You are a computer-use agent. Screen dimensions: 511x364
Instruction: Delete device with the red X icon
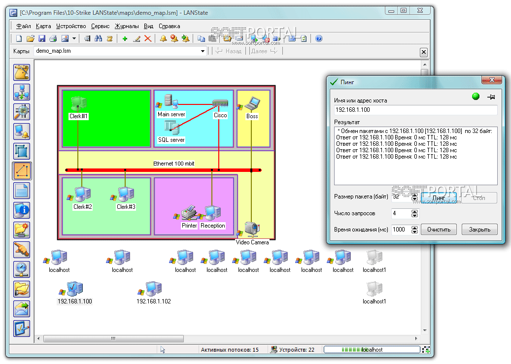148,39
